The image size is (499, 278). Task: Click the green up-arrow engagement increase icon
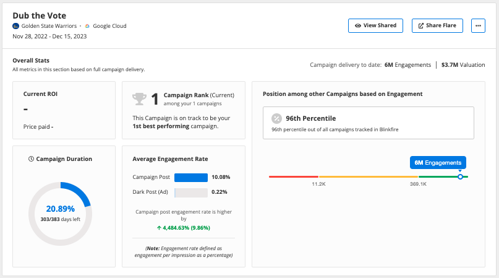tap(160, 228)
